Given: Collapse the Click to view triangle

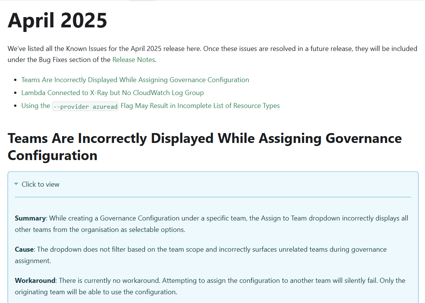Looking at the screenshot, I should pyautogui.click(x=16, y=184).
